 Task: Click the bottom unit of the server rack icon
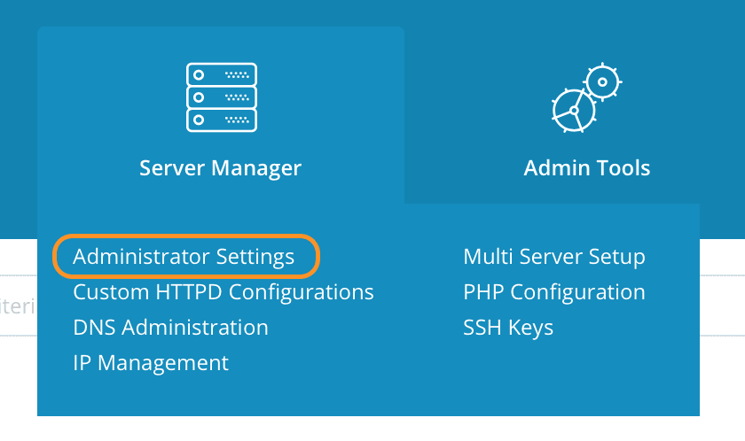coord(221,119)
